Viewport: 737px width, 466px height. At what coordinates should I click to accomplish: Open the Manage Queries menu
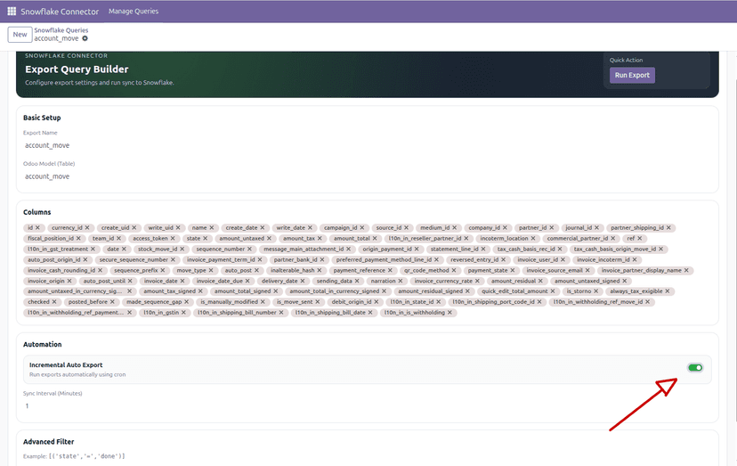134,12
